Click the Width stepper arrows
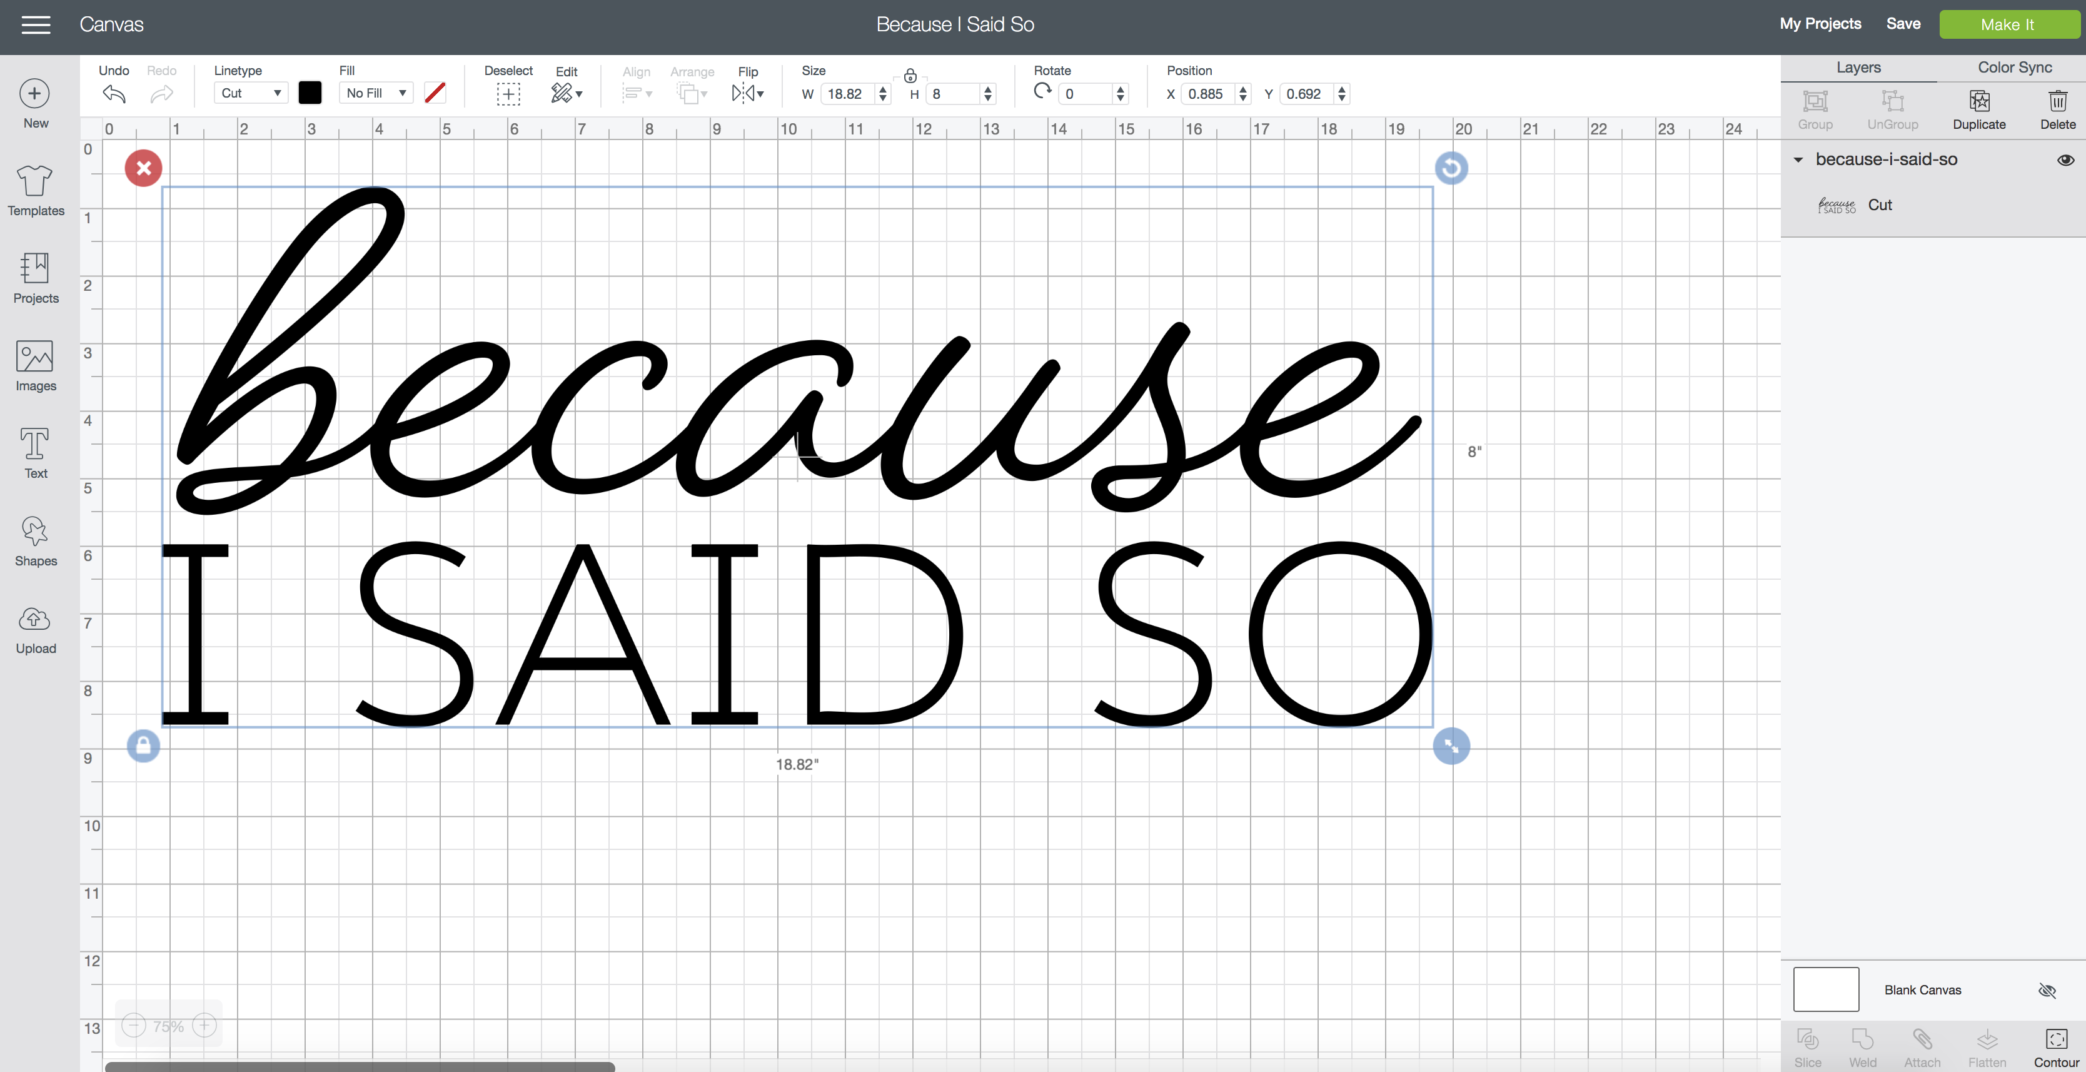Viewport: 2086px width, 1072px height. 883,94
